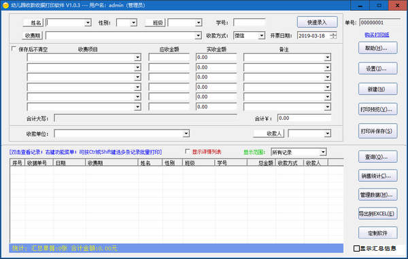The image size is (408, 259).
Task: Click the 收费期 column header in table
Action: pos(112,163)
